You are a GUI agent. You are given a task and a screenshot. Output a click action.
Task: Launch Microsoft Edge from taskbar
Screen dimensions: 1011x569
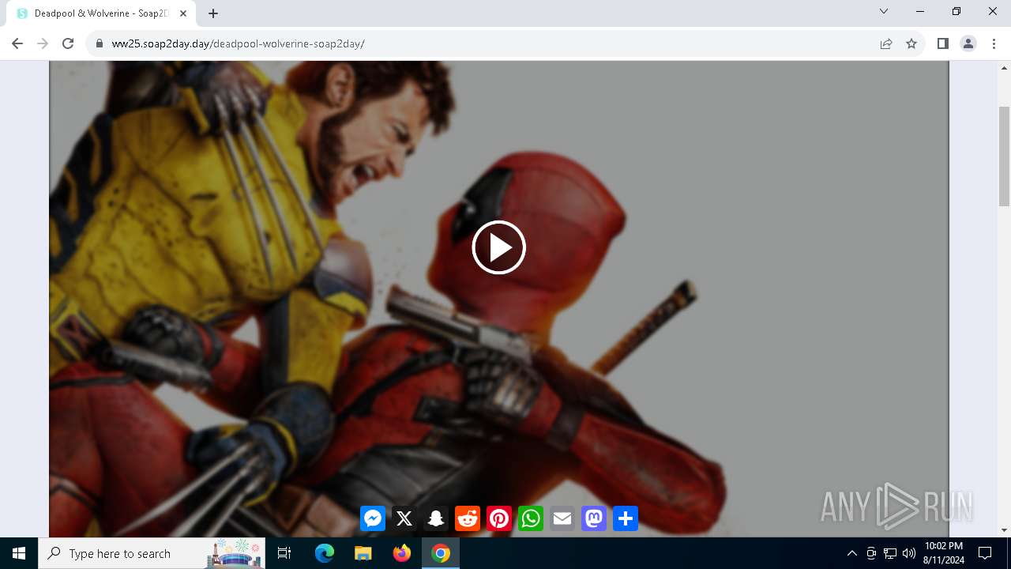point(325,553)
